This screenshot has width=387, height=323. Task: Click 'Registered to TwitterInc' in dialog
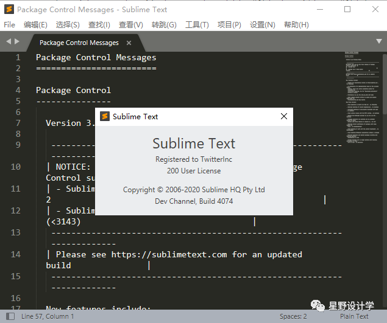tap(194, 159)
